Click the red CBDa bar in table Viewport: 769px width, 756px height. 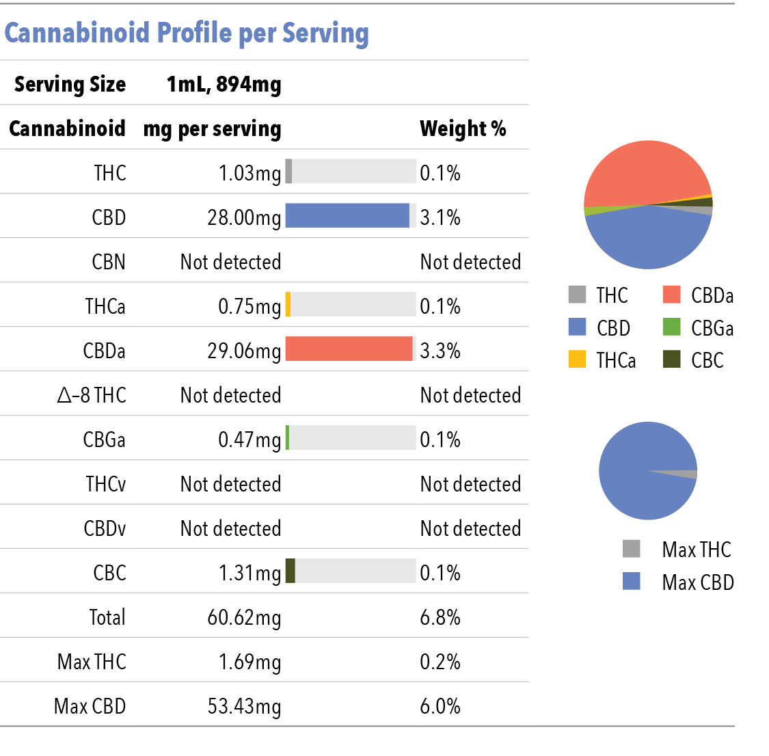[x=349, y=349]
